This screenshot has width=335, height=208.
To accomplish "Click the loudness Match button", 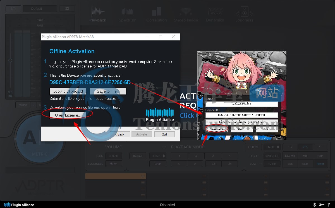I will click(114, 164).
